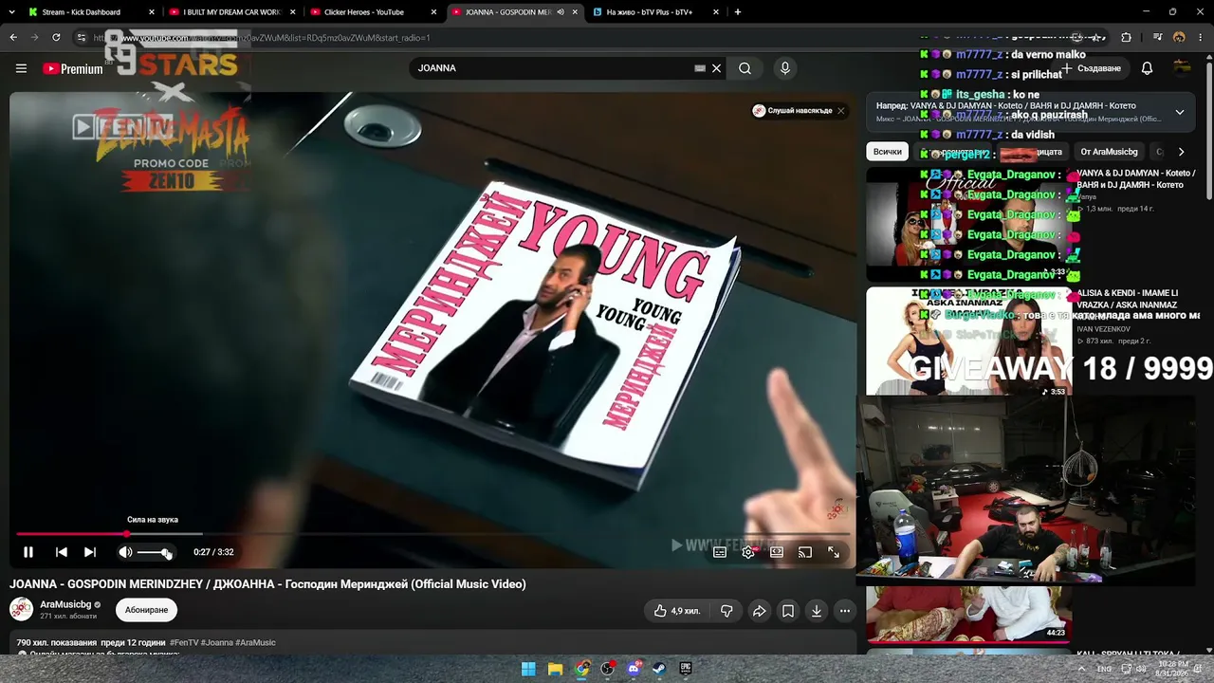Viewport: 1214px width, 683px height.
Task: Start voice search with the microphone
Action: tap(784, 68)
